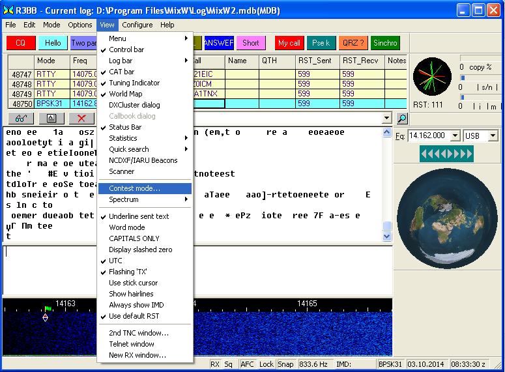The height and width of the screenshot is (372, 505).
Task: Click the tuning arrows indicator bar
Action: pyautogui.click(x=446, y=154)
